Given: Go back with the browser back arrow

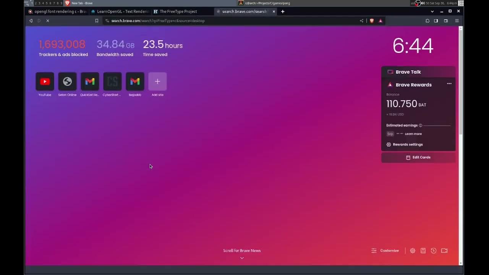Looking at the screenshot, I should click(31, 21).
